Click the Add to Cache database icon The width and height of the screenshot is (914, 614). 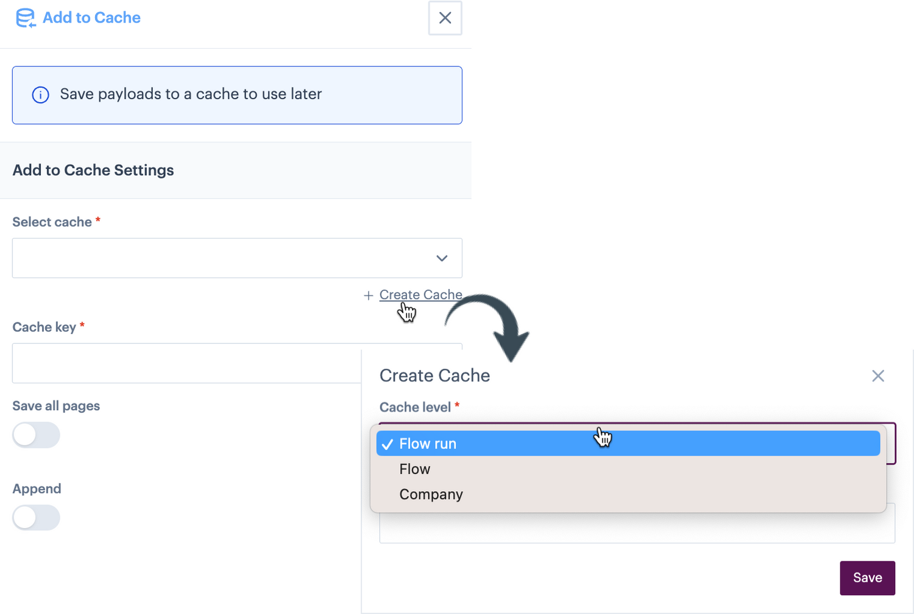tap(25, 18)
